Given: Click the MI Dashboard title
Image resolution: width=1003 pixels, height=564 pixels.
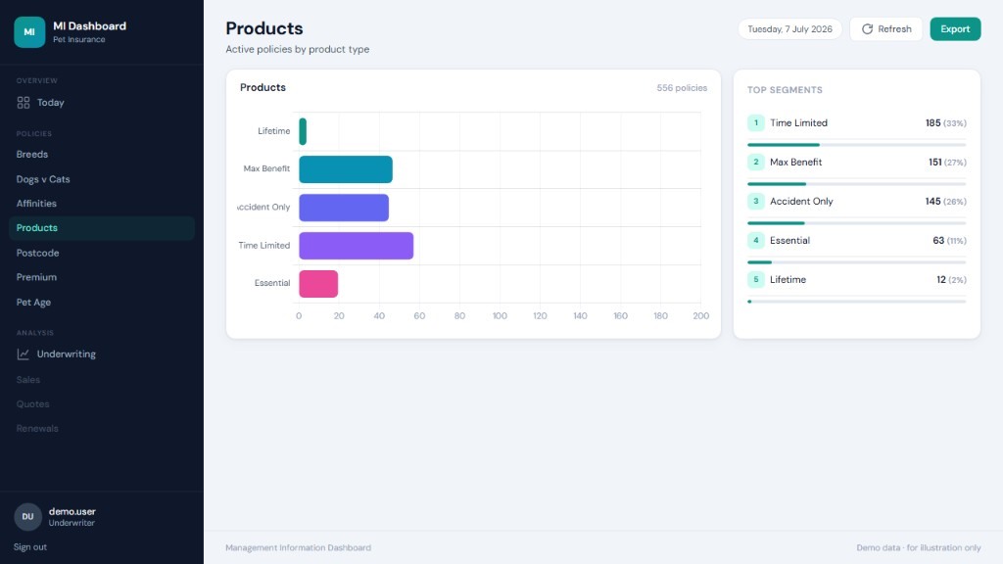Looking at the screenshot, I should (x=89, y=26).
